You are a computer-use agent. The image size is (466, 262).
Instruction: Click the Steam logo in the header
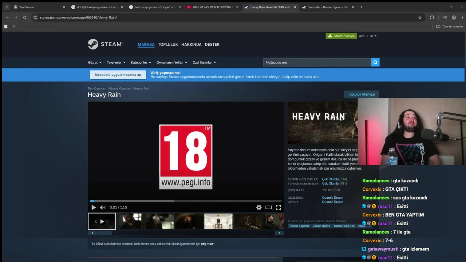[105, 44]
